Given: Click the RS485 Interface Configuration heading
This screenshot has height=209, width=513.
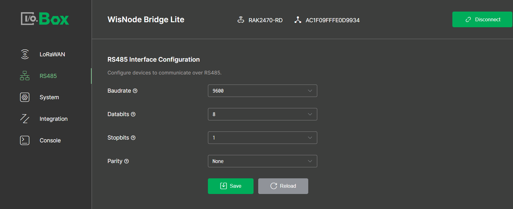Looking at the screenshot, I should pyautogui.click(x=153, y=59).
